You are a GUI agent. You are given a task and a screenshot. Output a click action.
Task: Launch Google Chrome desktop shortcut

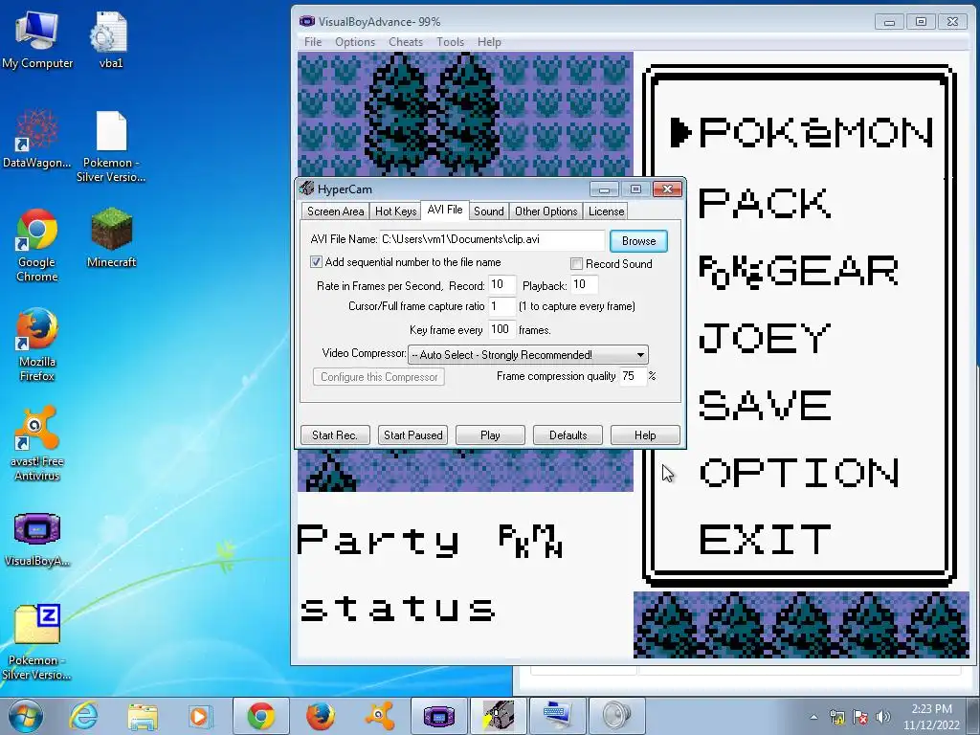(x=36, y=245)
